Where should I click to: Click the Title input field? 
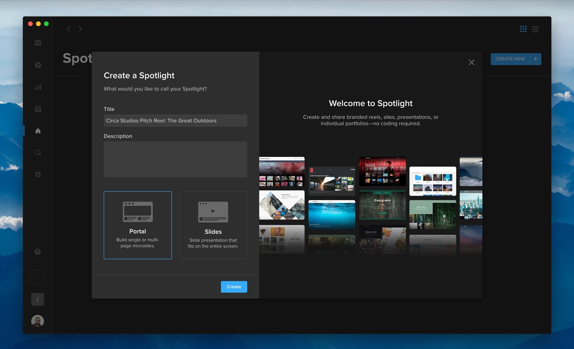175,121
